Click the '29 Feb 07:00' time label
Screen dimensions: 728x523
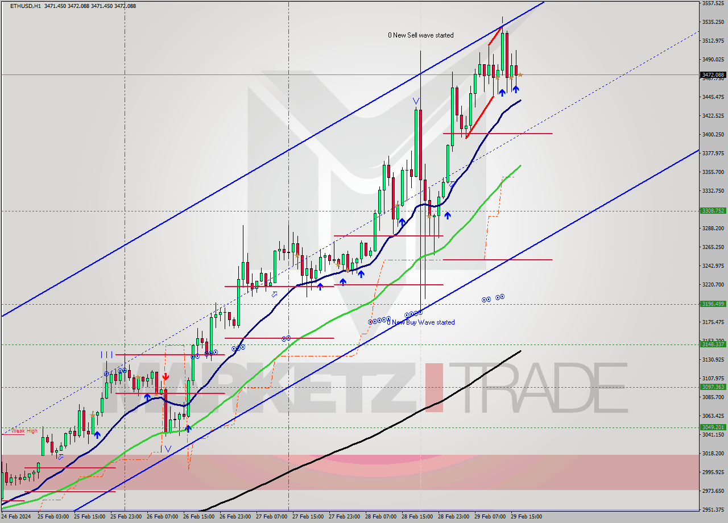[x=490, y=517]
